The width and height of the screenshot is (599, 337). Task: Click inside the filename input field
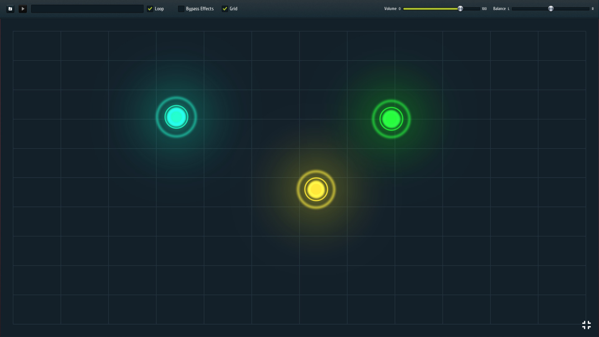87,9
